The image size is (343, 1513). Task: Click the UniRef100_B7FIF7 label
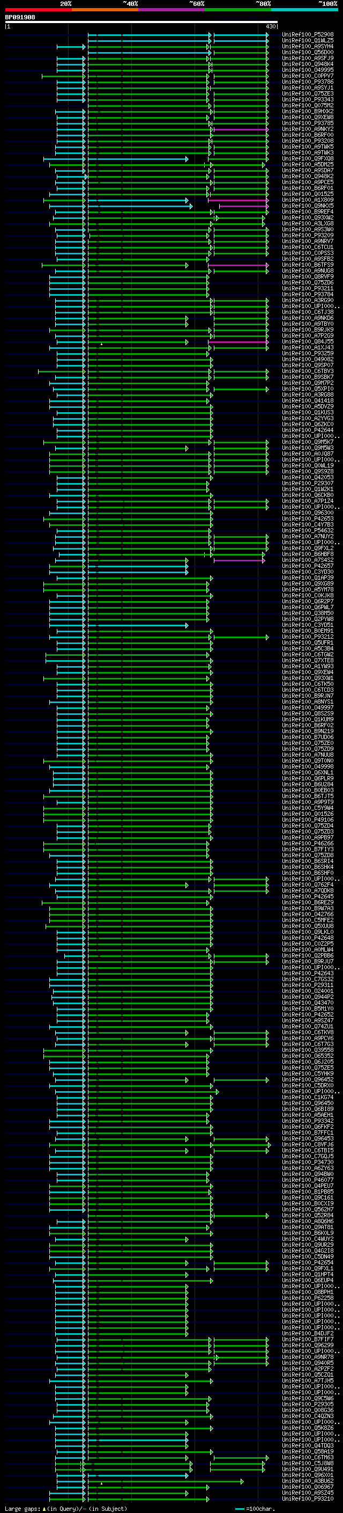click(x=308, y=1339)
